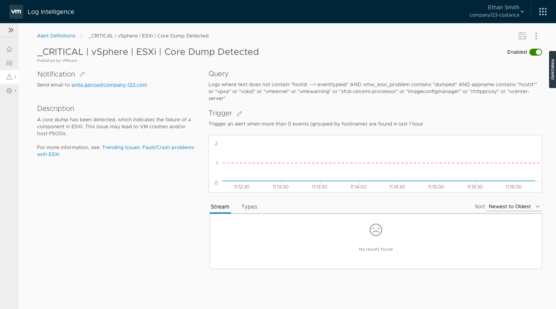Open the Dashboards chart sidebar icon
Viewport: 556px width, 309px height.
pos(9,63)
